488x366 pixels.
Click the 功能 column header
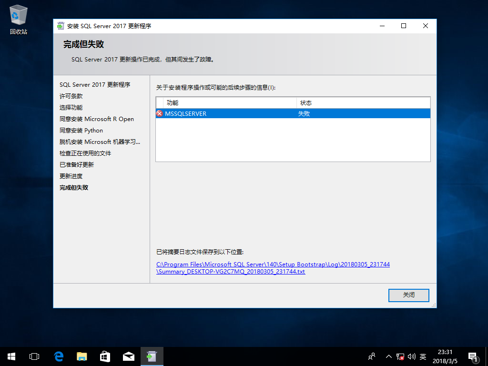tap(230, 103)
